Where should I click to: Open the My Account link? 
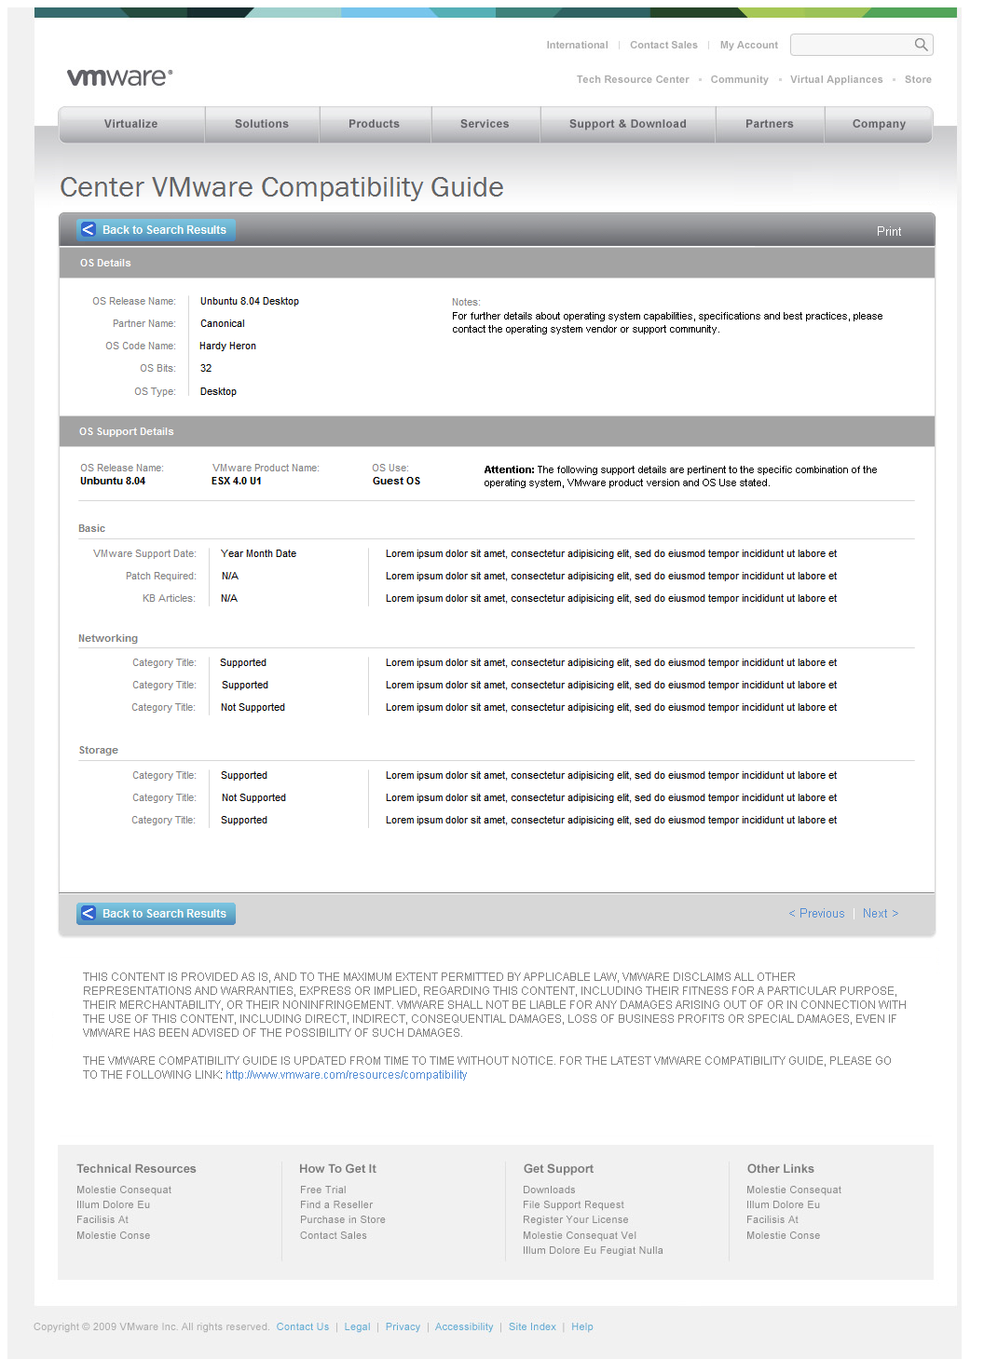click(x=748, y=45)
